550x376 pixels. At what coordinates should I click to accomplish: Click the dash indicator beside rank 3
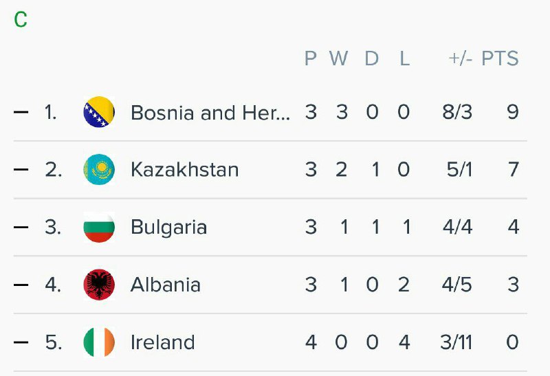[21, 228]
